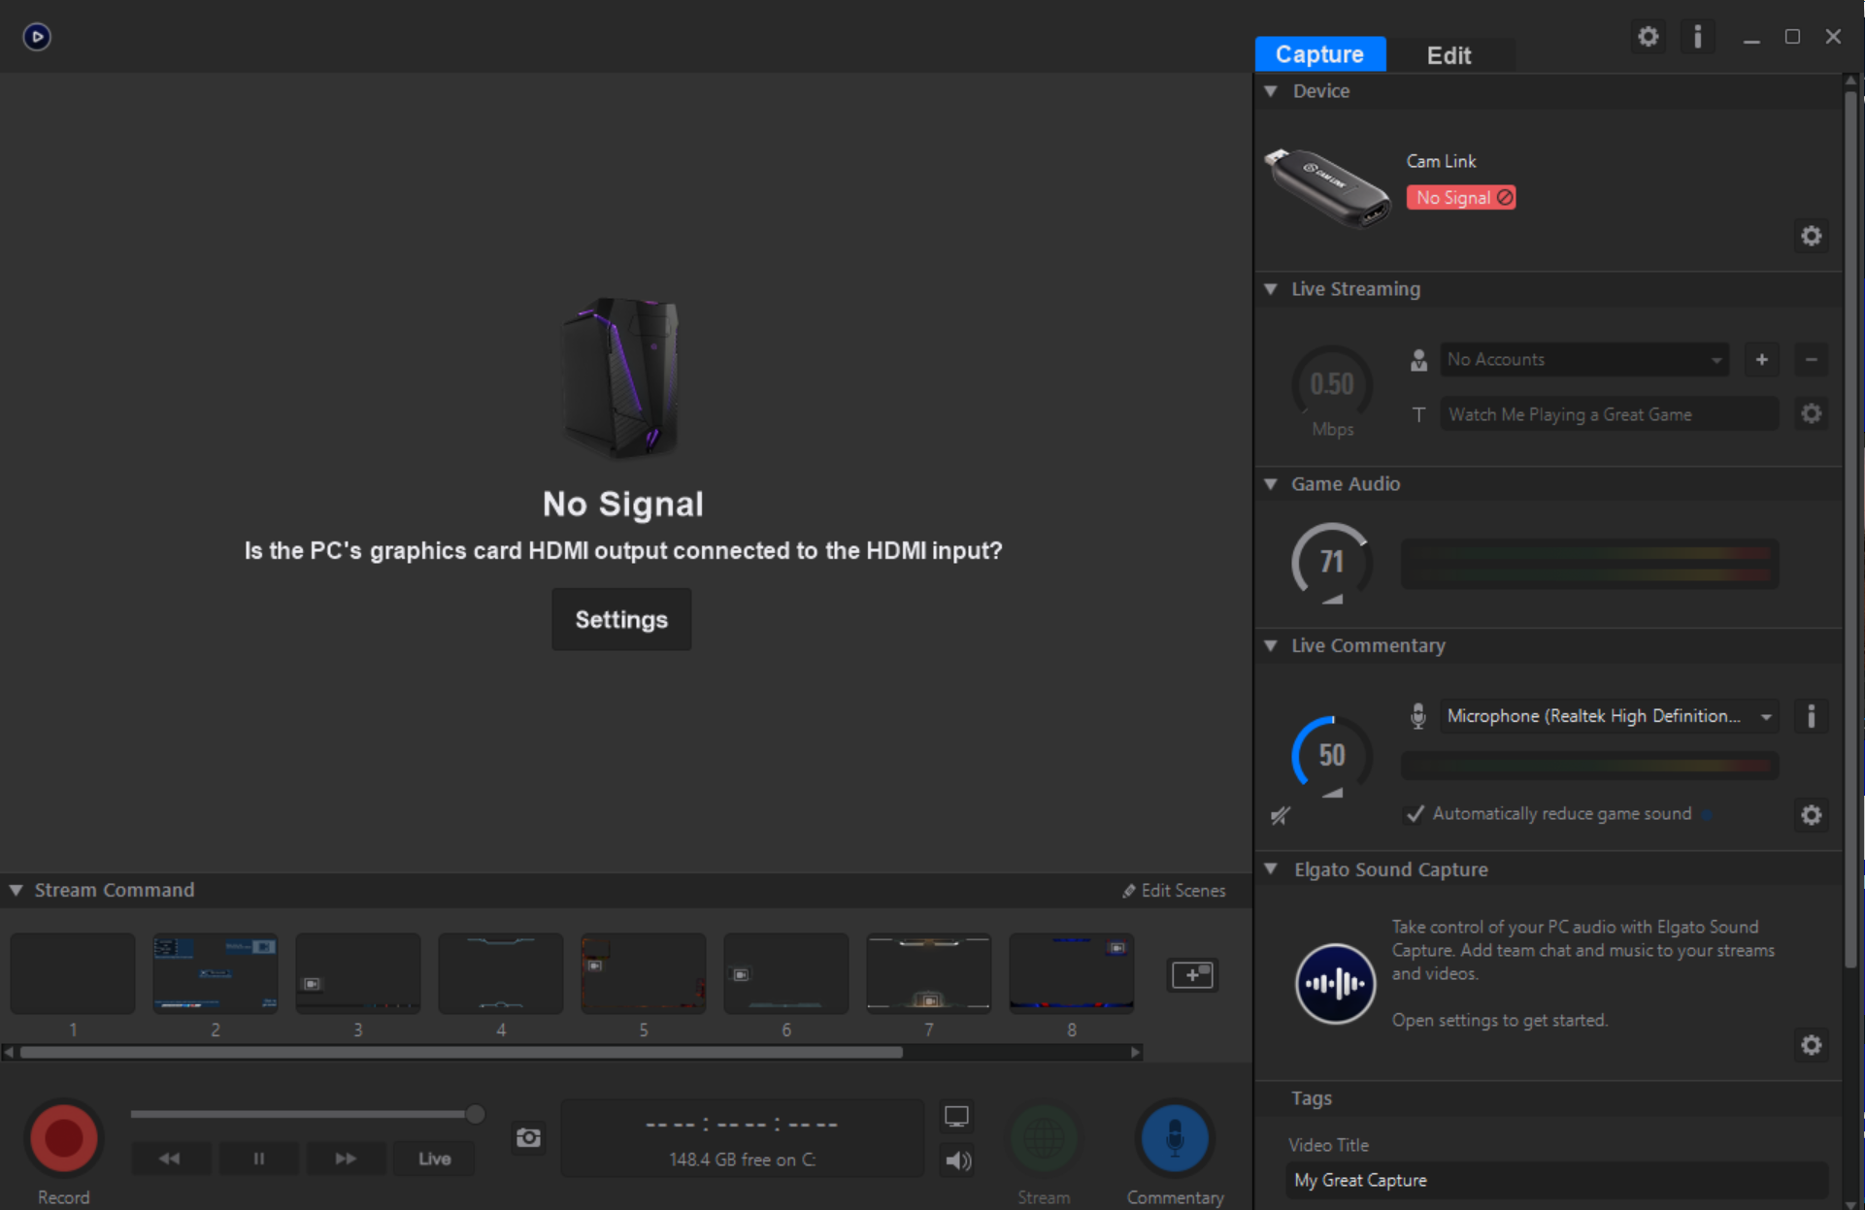Click the scenes scrollbar right arrow
The width and height of the screenshot is (1865, 1210).
(x=1136, y=1053)
